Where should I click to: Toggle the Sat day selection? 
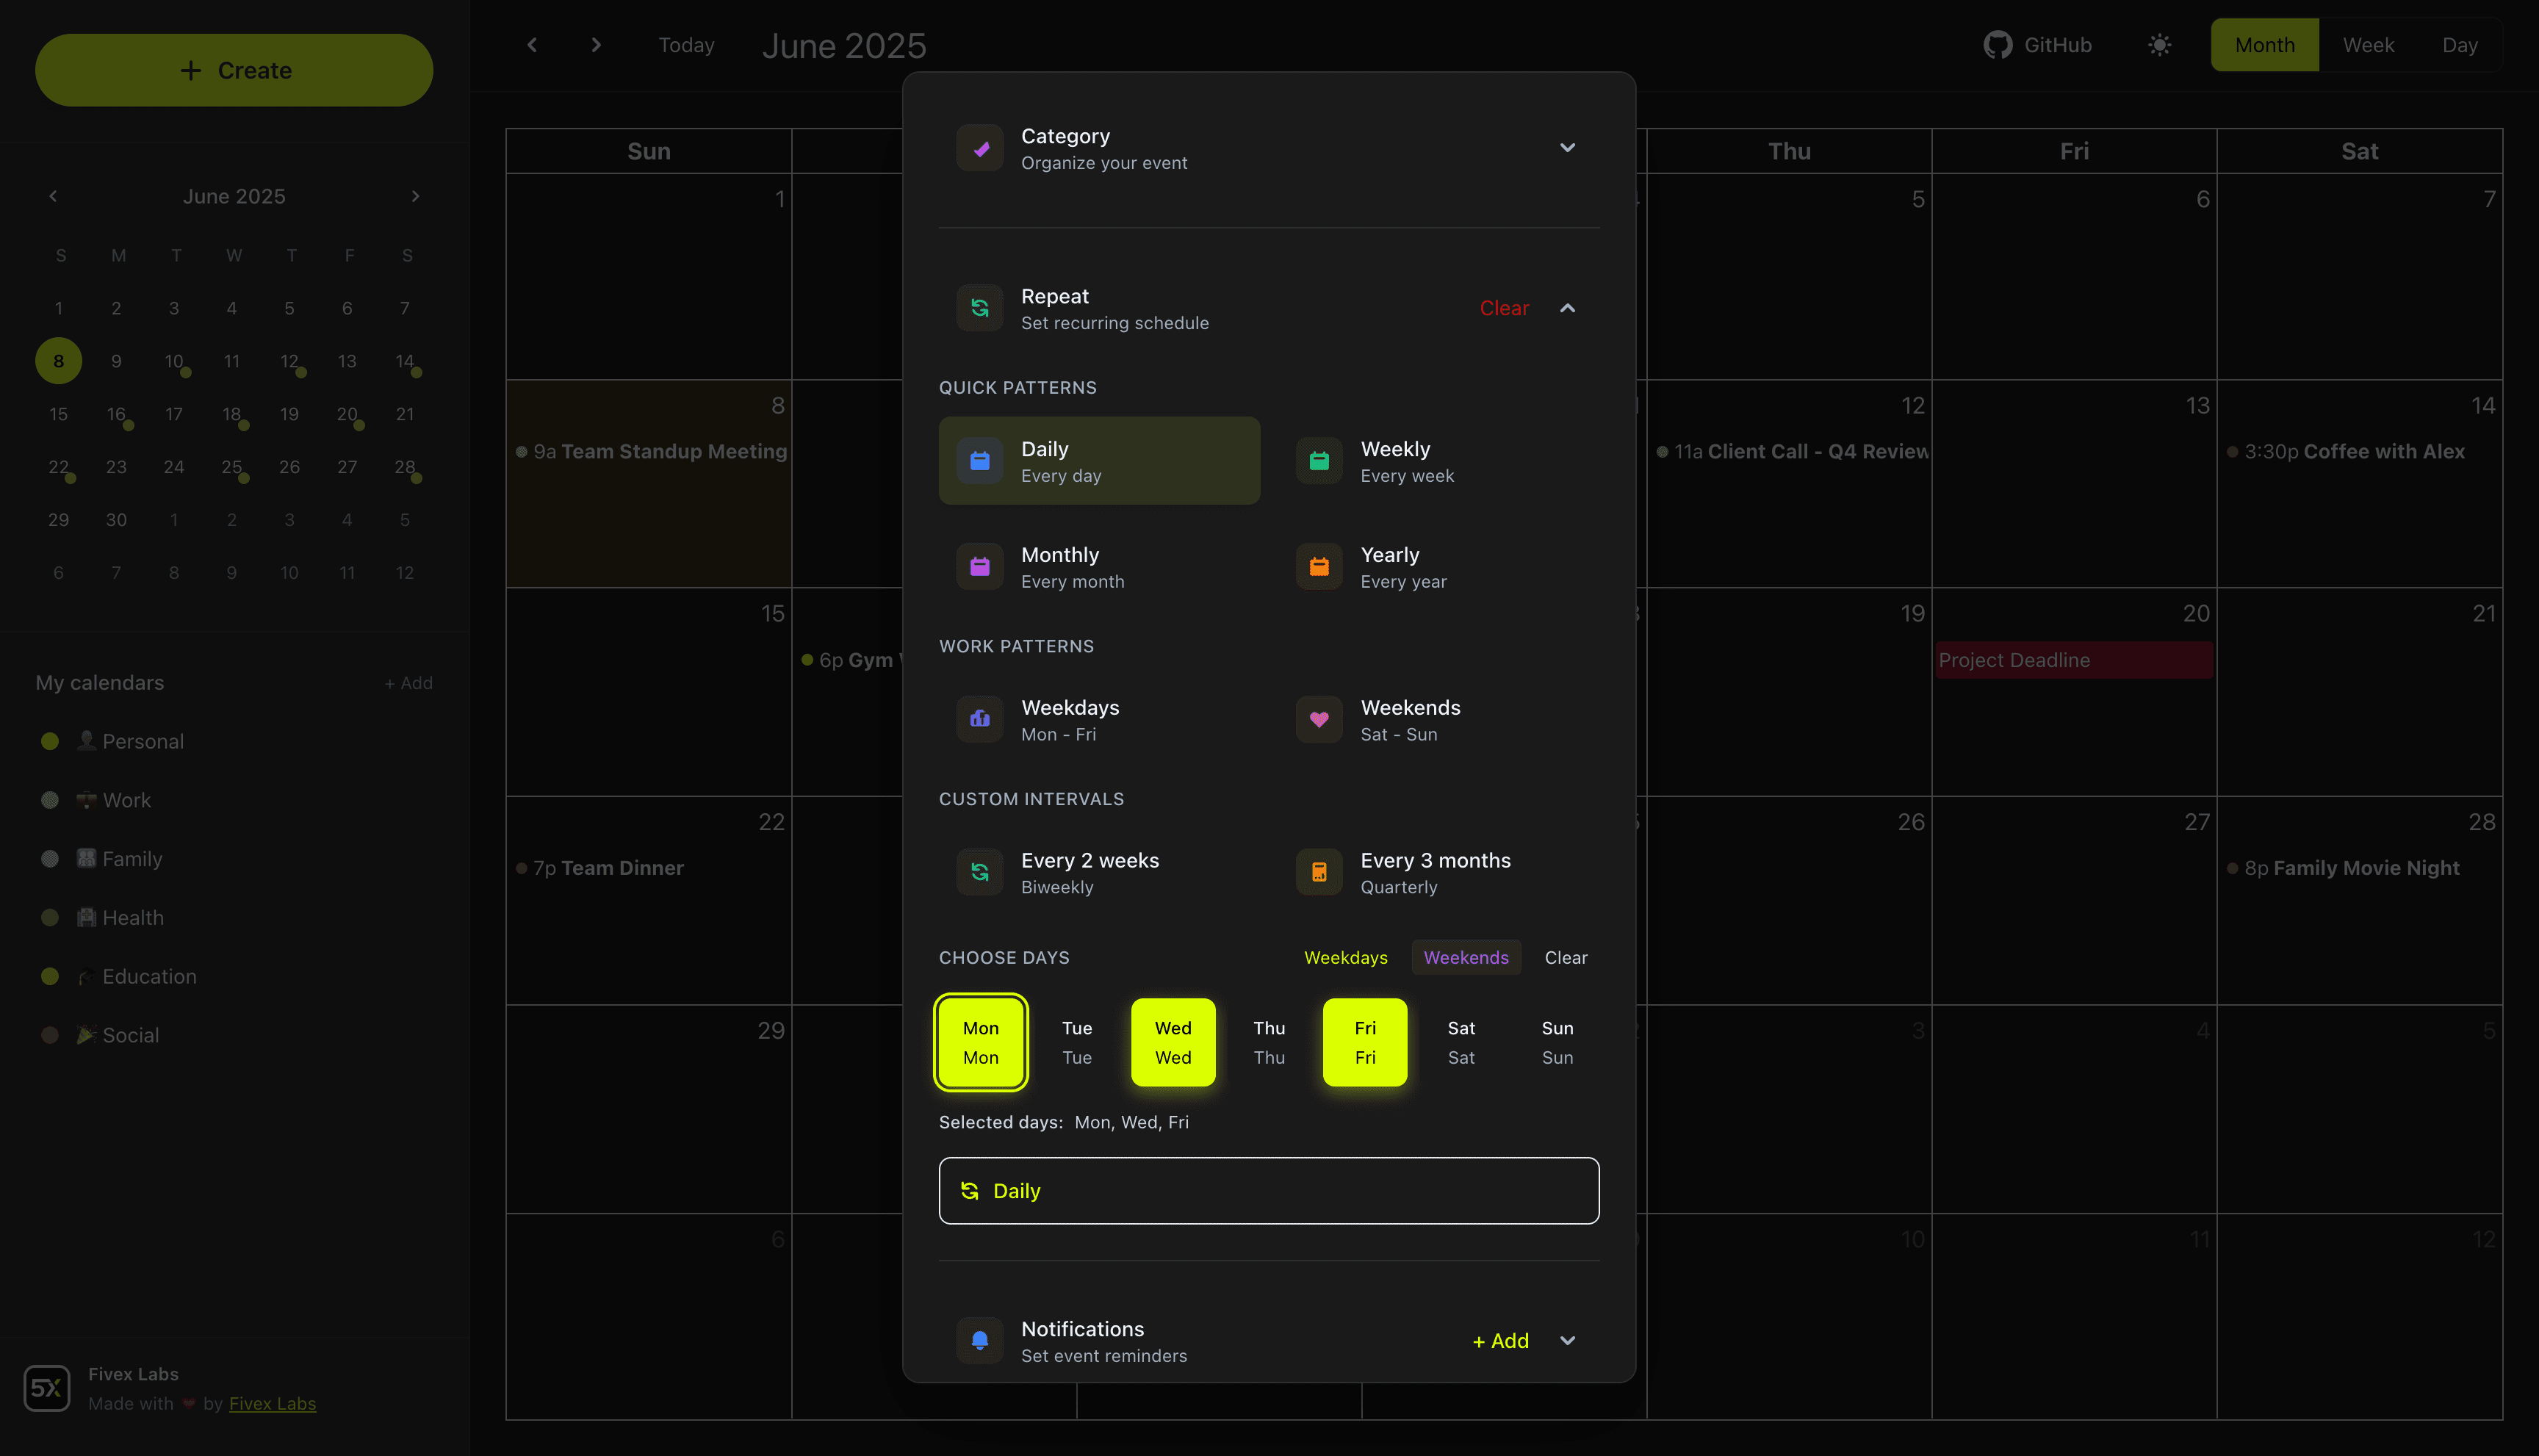pyautogui.click(x=1461, y=1041)
